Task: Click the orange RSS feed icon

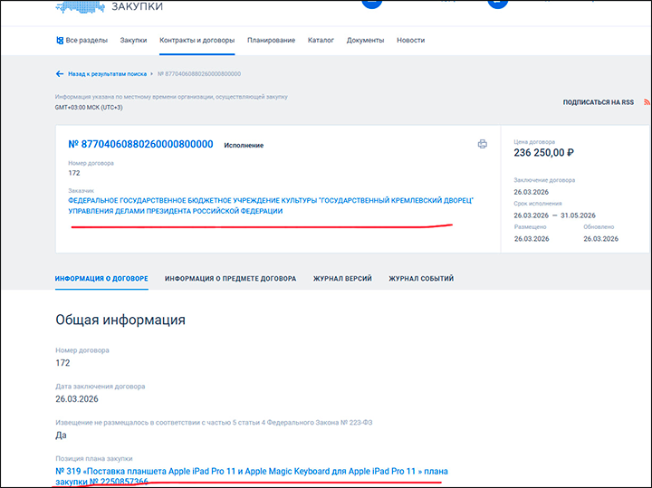Action: tap(647, 102)
